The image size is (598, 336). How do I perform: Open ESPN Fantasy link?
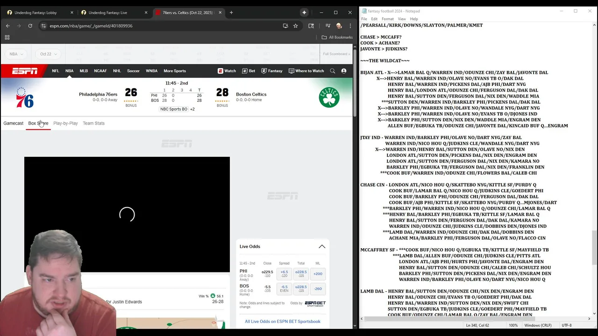[272, 71]
